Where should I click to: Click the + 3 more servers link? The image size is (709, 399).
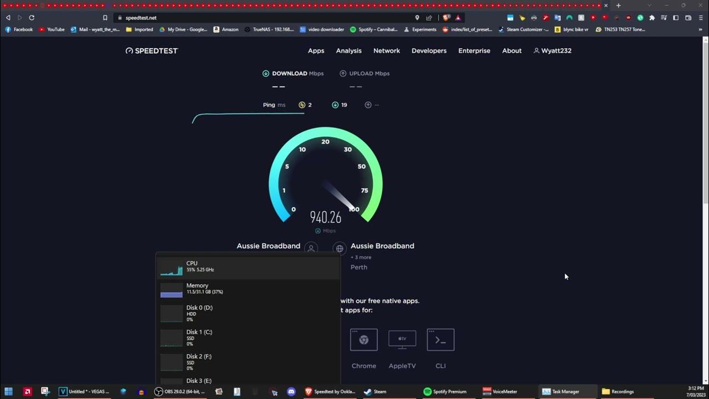coord(361,257)
